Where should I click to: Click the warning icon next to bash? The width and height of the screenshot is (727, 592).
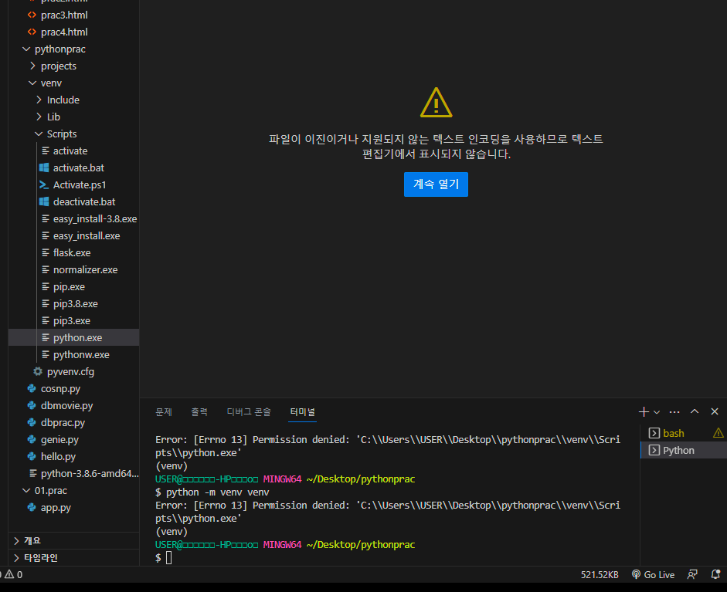(x=719, y=433)
